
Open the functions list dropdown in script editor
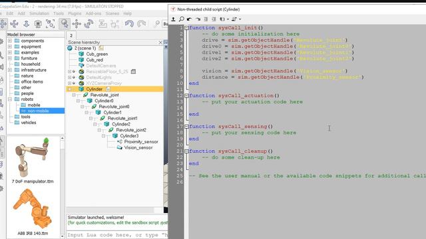click(224, 19)
